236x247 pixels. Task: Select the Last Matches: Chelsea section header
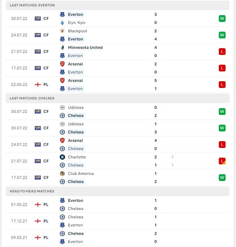tap(118, 98)
